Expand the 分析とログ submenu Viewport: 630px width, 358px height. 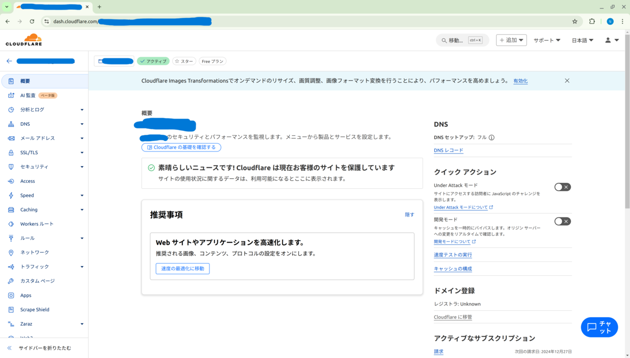click(x=82, y=110)
